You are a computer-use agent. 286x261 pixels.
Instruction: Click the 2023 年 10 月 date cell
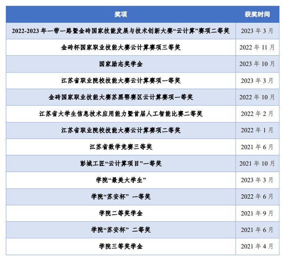point(257,64)
